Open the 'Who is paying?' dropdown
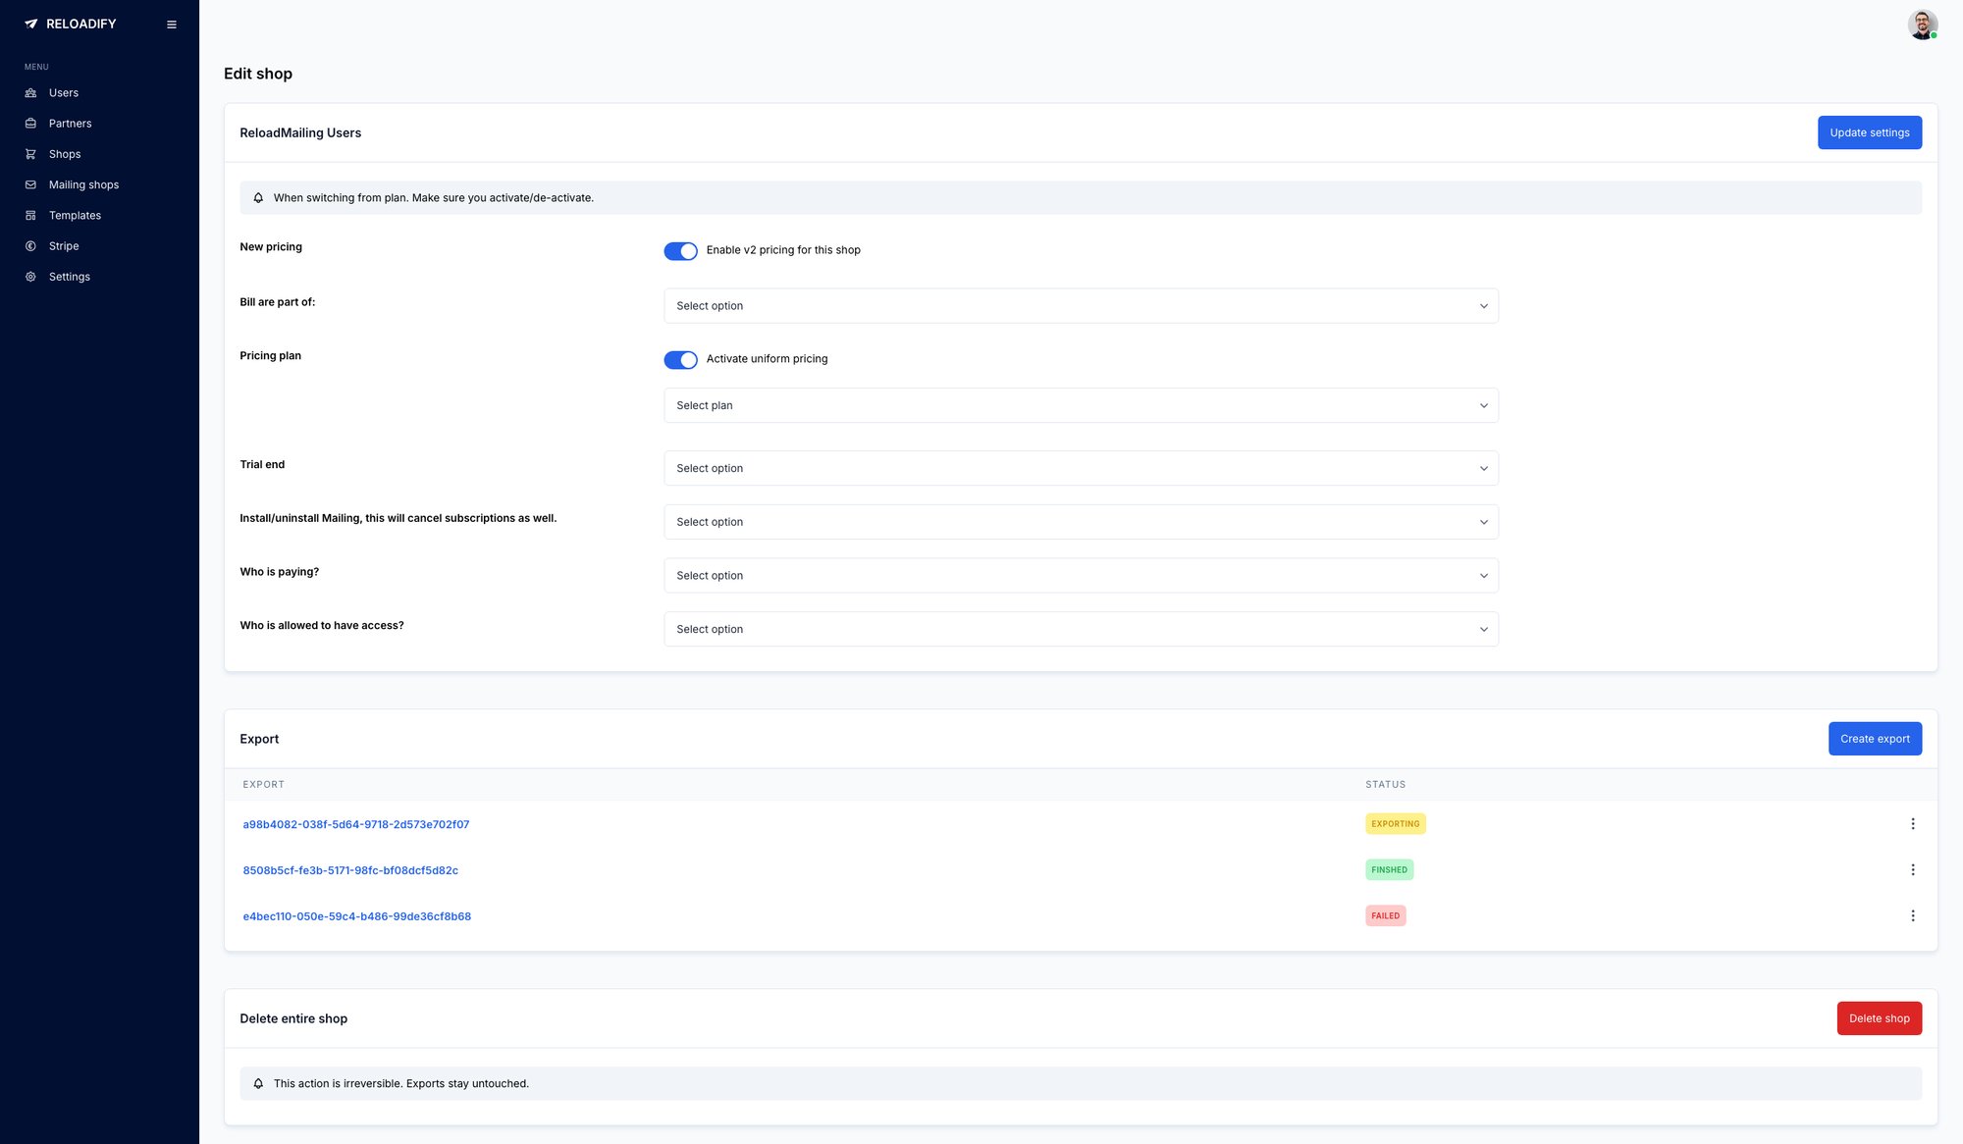The width and height of the screenshot is (1963, 1144). [1082, 575]
